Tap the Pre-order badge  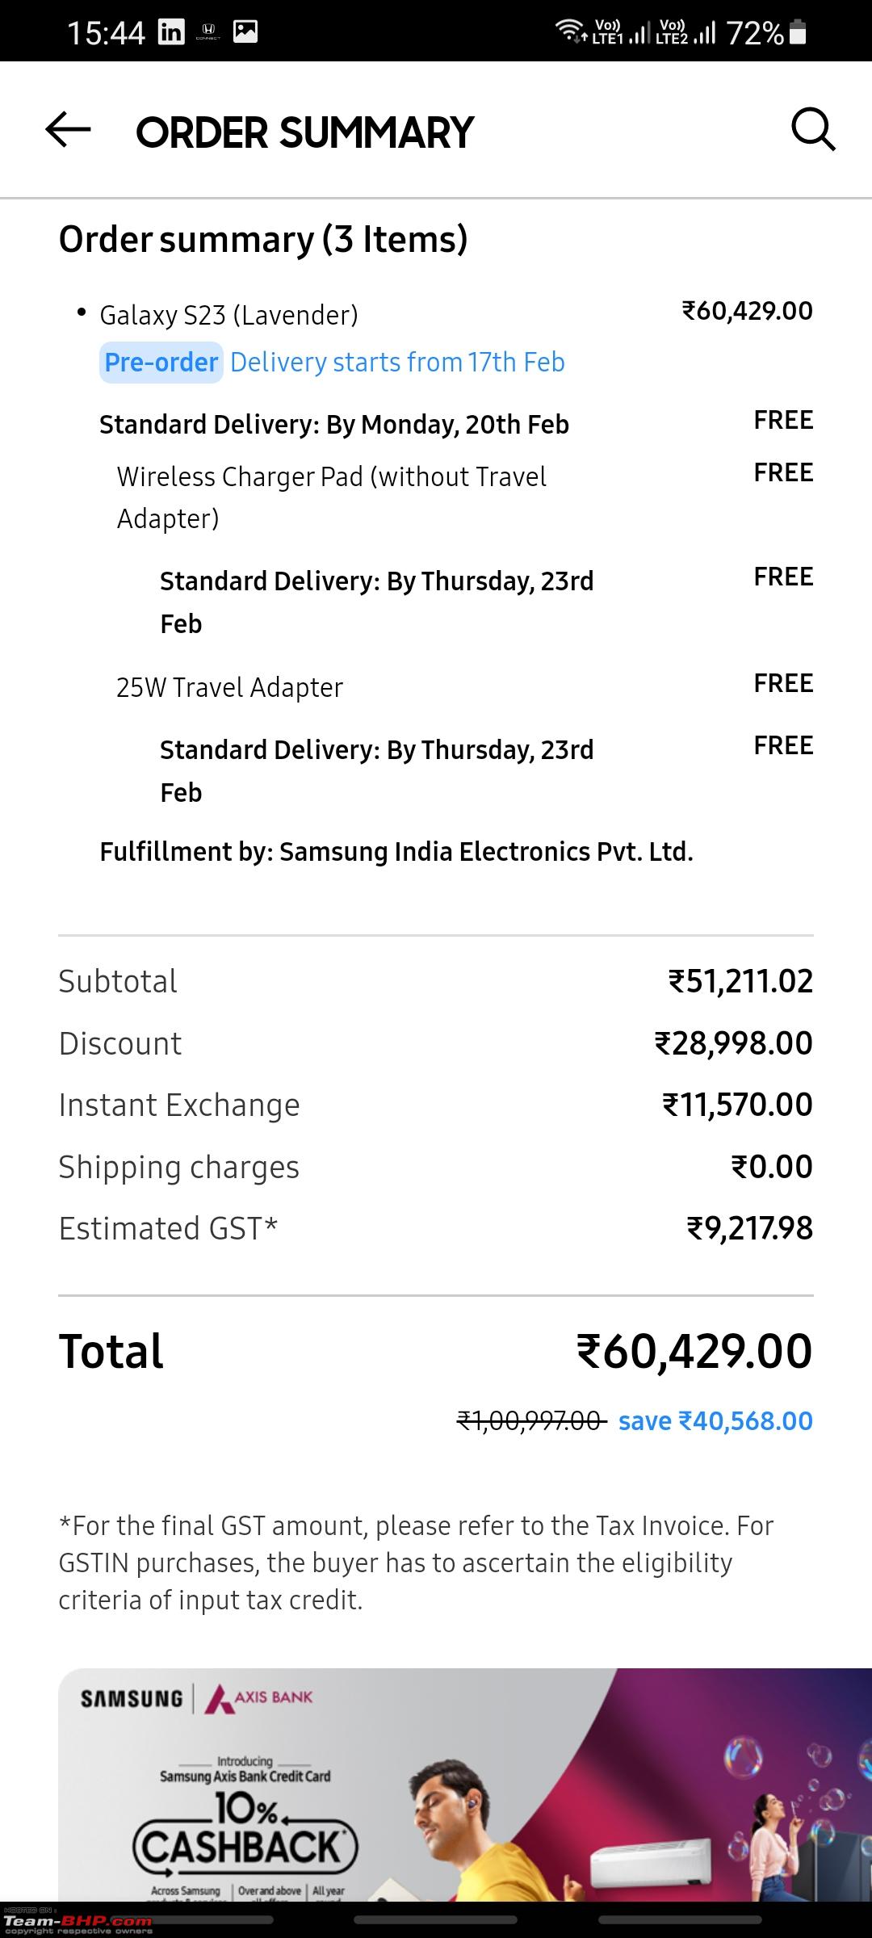161,363
